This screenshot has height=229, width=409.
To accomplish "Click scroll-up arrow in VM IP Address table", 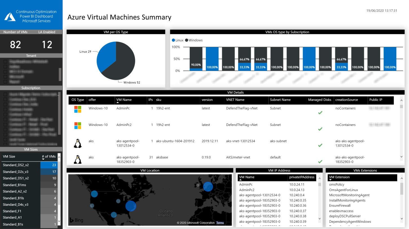I will pos(319,178).
